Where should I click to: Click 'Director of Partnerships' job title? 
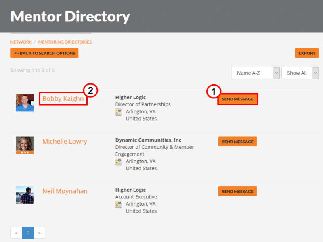coord(143,104)
